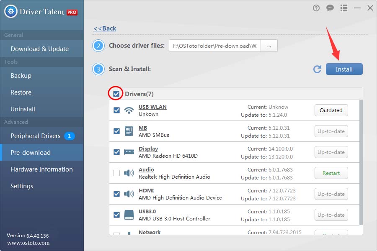This screenshot has height=251, width=377.
Task: Click 'Update to: 5.1.24.0' text
Action: click(264, 115)
